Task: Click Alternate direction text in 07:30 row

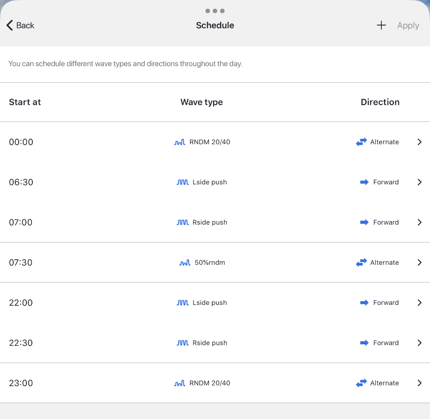Action: click(384, 263)
